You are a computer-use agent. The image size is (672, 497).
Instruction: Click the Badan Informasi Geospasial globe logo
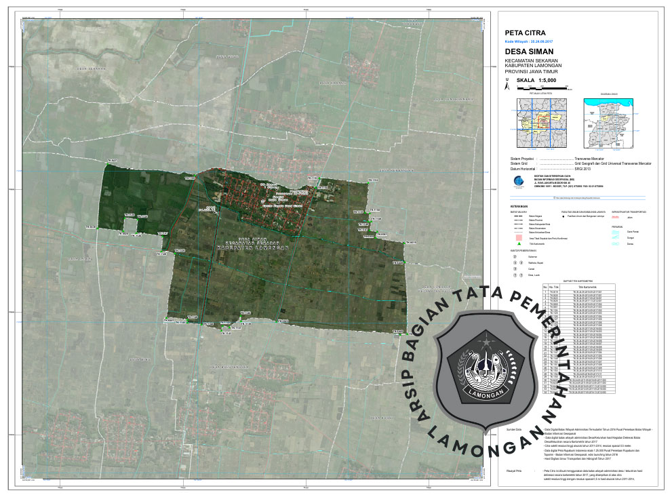[x=518, y=182]
